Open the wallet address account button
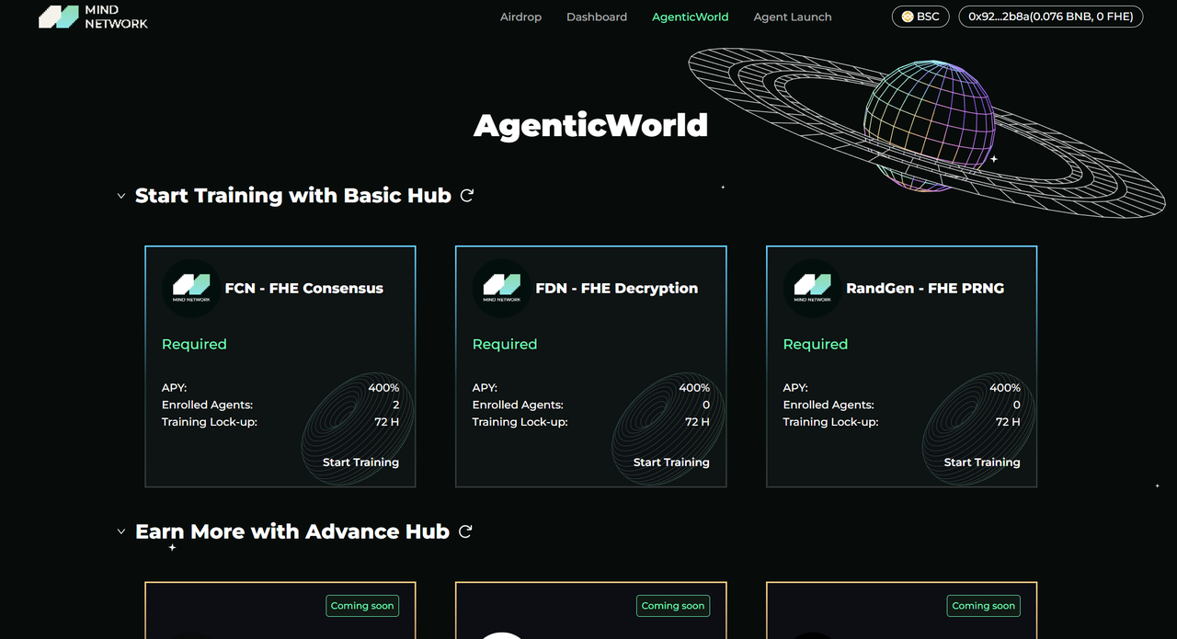The height and width of the screenshot is (639, 1177). point(1050,17)
